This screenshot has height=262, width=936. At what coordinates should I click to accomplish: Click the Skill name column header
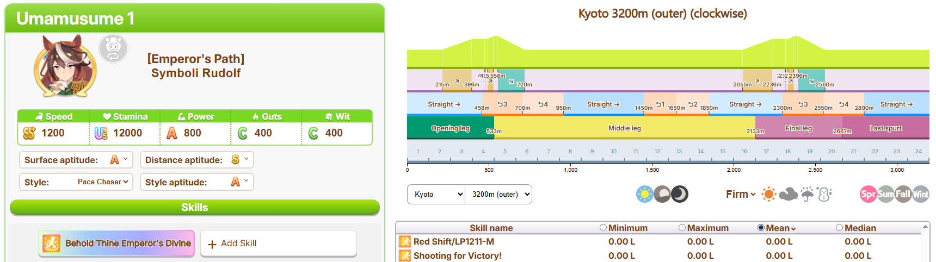click(491, 228)
